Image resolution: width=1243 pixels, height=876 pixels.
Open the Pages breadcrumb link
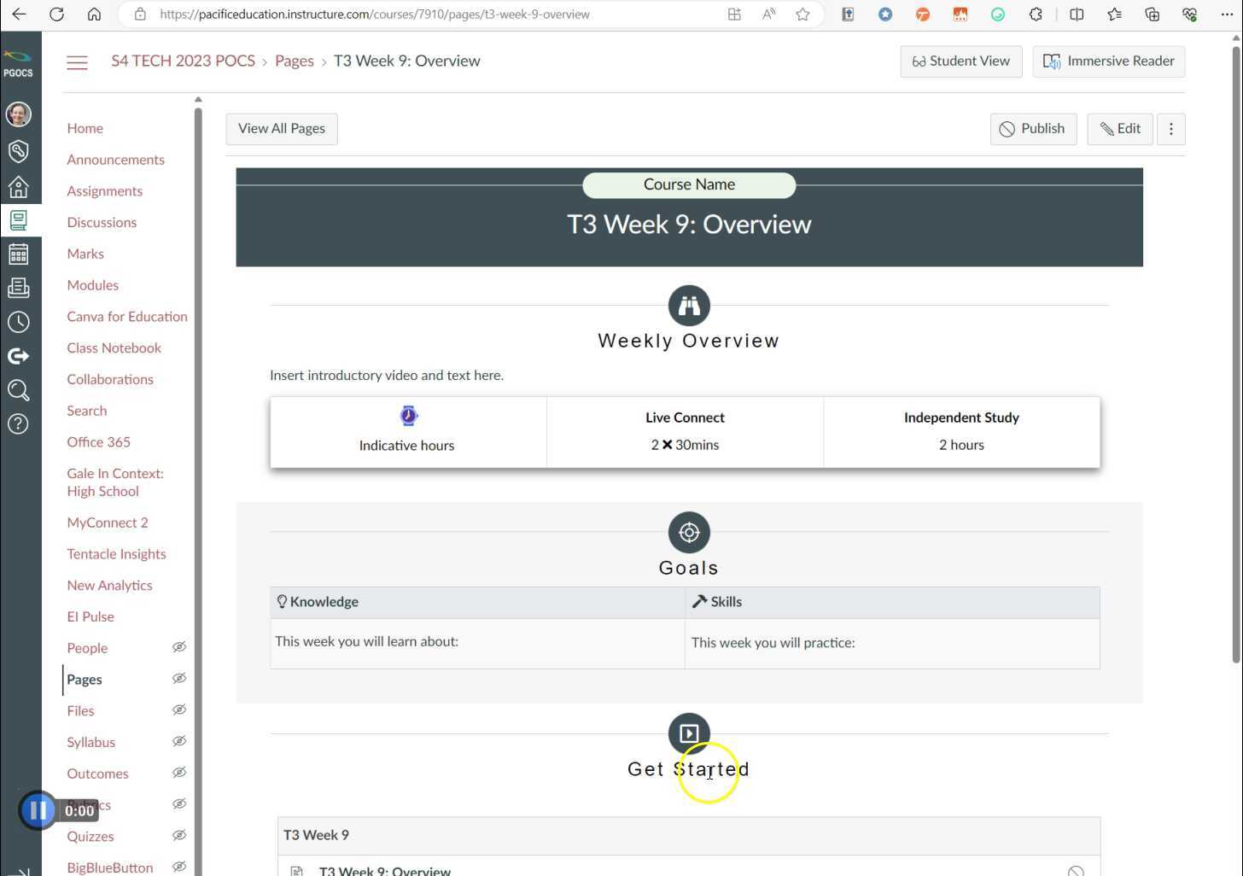click(x=294, y=61)
